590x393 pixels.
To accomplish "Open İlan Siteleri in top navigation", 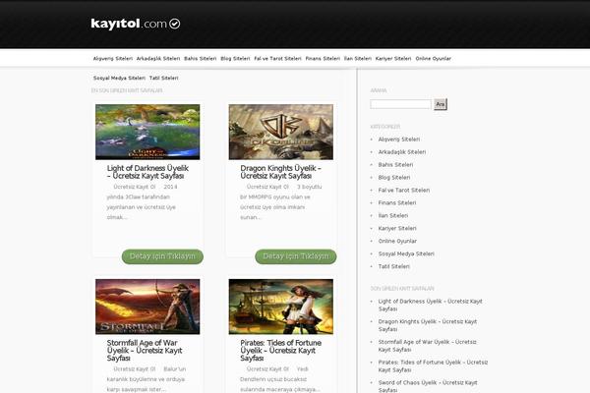I will [x=358, y=59].
